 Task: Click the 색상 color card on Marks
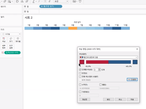pyautogui.click(x=4, y=40)
